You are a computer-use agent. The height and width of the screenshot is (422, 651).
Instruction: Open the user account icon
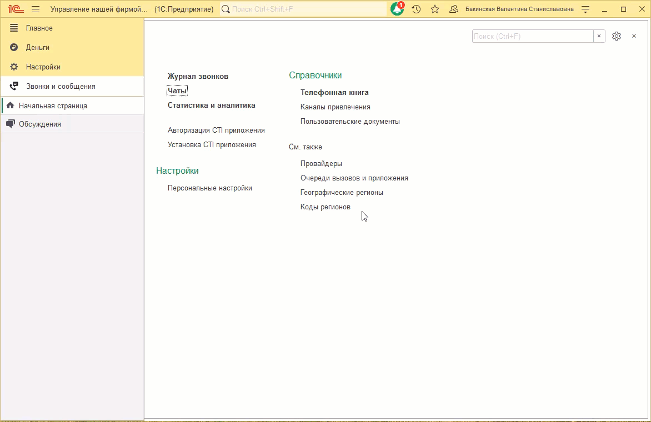pyautogui.click(x=454, y=9)
